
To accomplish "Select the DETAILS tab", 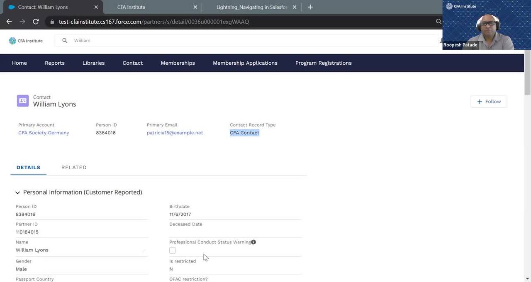I will click(x=28, y=168).
